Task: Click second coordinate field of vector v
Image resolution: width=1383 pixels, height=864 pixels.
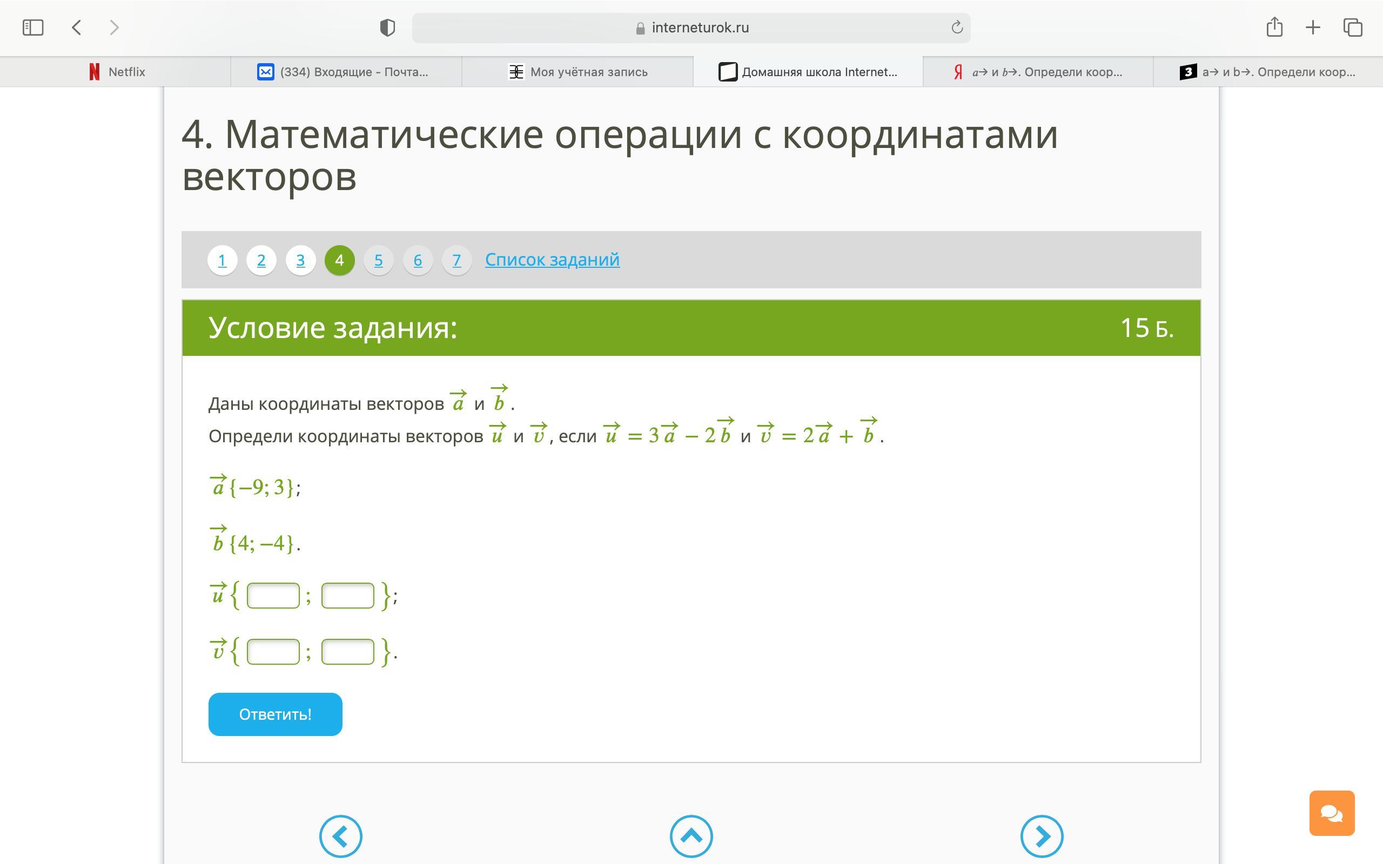Action: 347,651
